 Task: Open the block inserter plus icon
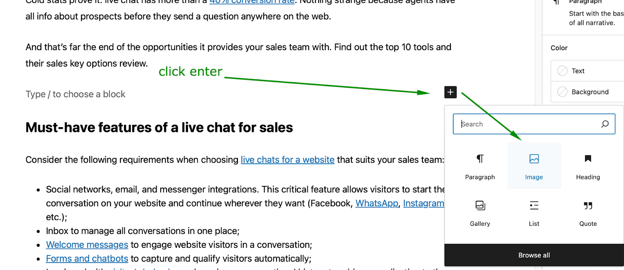[x=450, y=92]
